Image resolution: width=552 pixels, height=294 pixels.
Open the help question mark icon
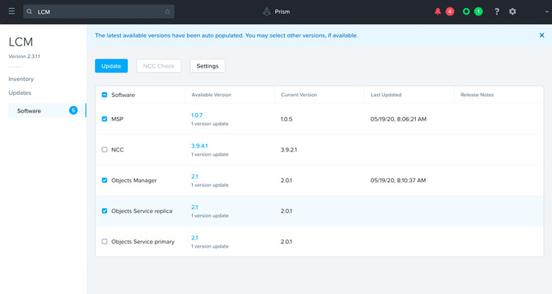click(497, 12)
